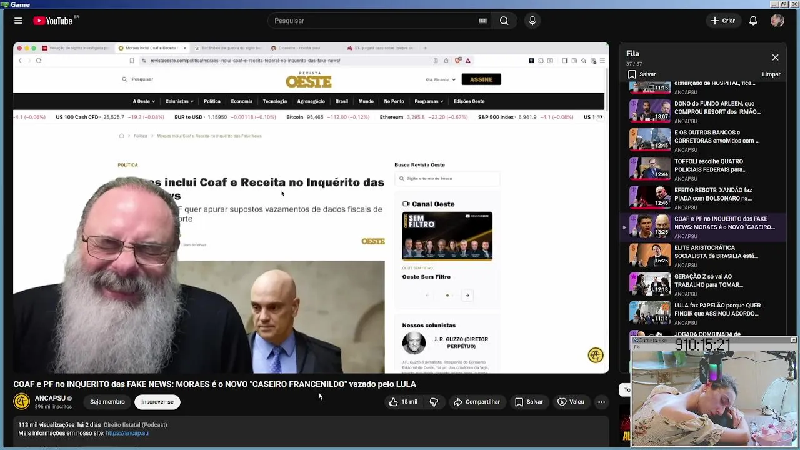
Task: Click the video title COAF e PF
Action: coord(214,384)
